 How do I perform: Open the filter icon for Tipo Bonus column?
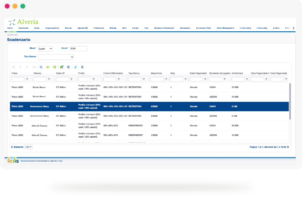143,79
